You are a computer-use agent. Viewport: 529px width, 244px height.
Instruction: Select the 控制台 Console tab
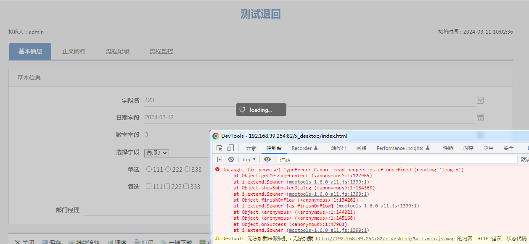tap(274, 148)
